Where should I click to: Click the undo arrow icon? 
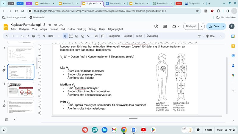22,36
